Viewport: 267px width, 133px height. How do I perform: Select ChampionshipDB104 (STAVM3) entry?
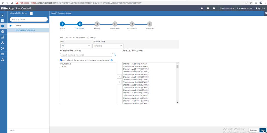(x=136, y=80)
